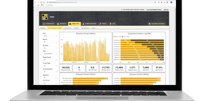203x101 pixels.
Task: Click the Account Settings gear icon
Action: pos(149,24)
